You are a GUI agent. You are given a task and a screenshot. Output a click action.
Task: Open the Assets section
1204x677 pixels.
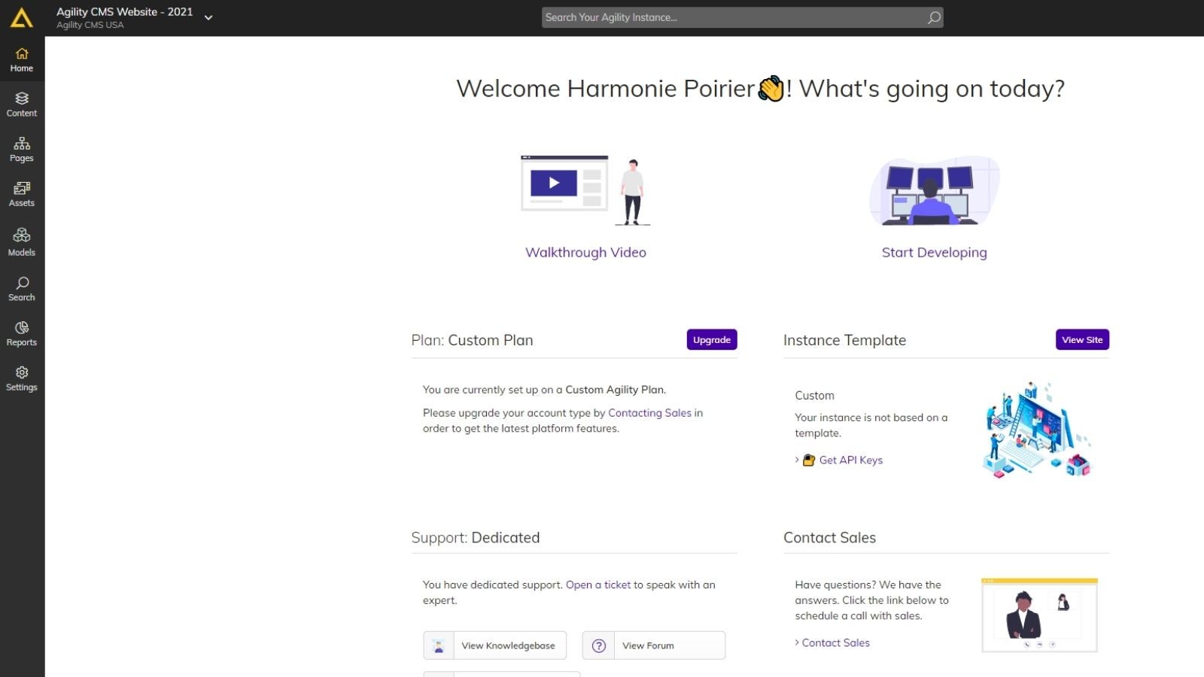coord(22,195)
